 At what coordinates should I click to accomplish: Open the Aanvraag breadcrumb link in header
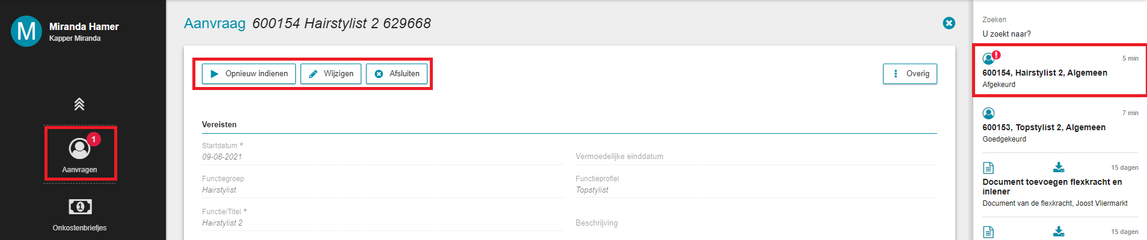tap(215, 23)
